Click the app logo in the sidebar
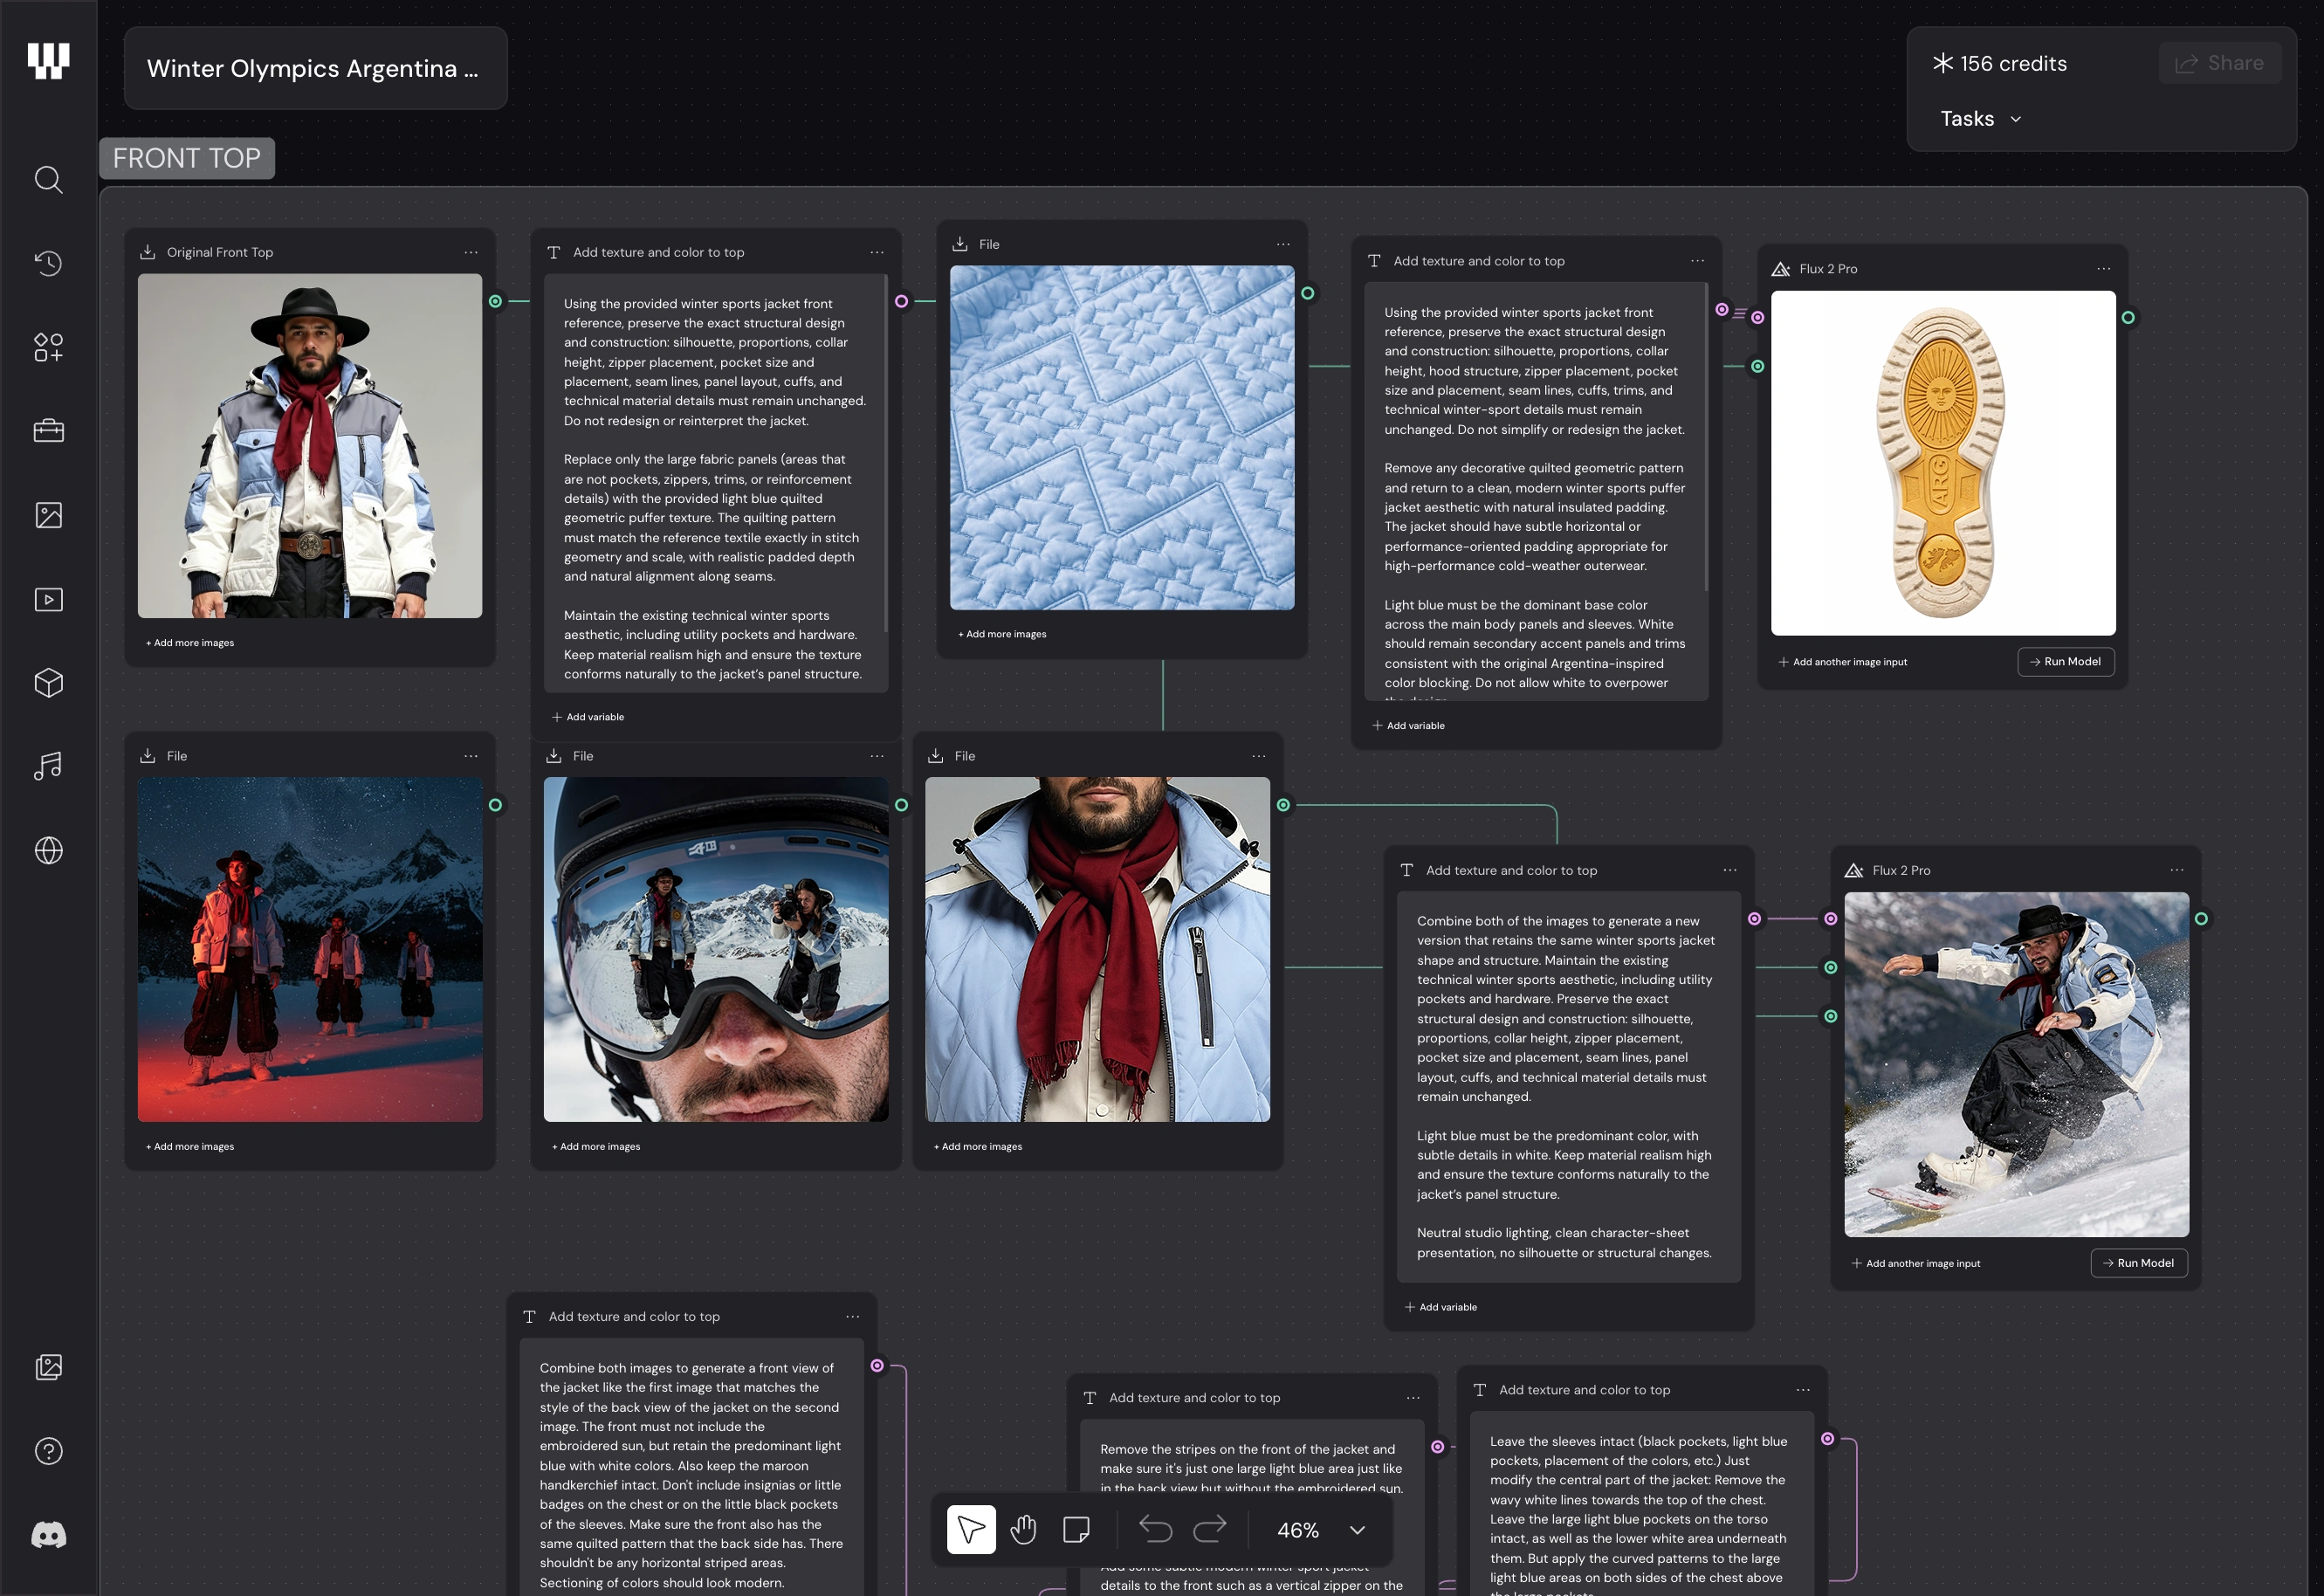 pyautogui.click(x=48, y=60)
